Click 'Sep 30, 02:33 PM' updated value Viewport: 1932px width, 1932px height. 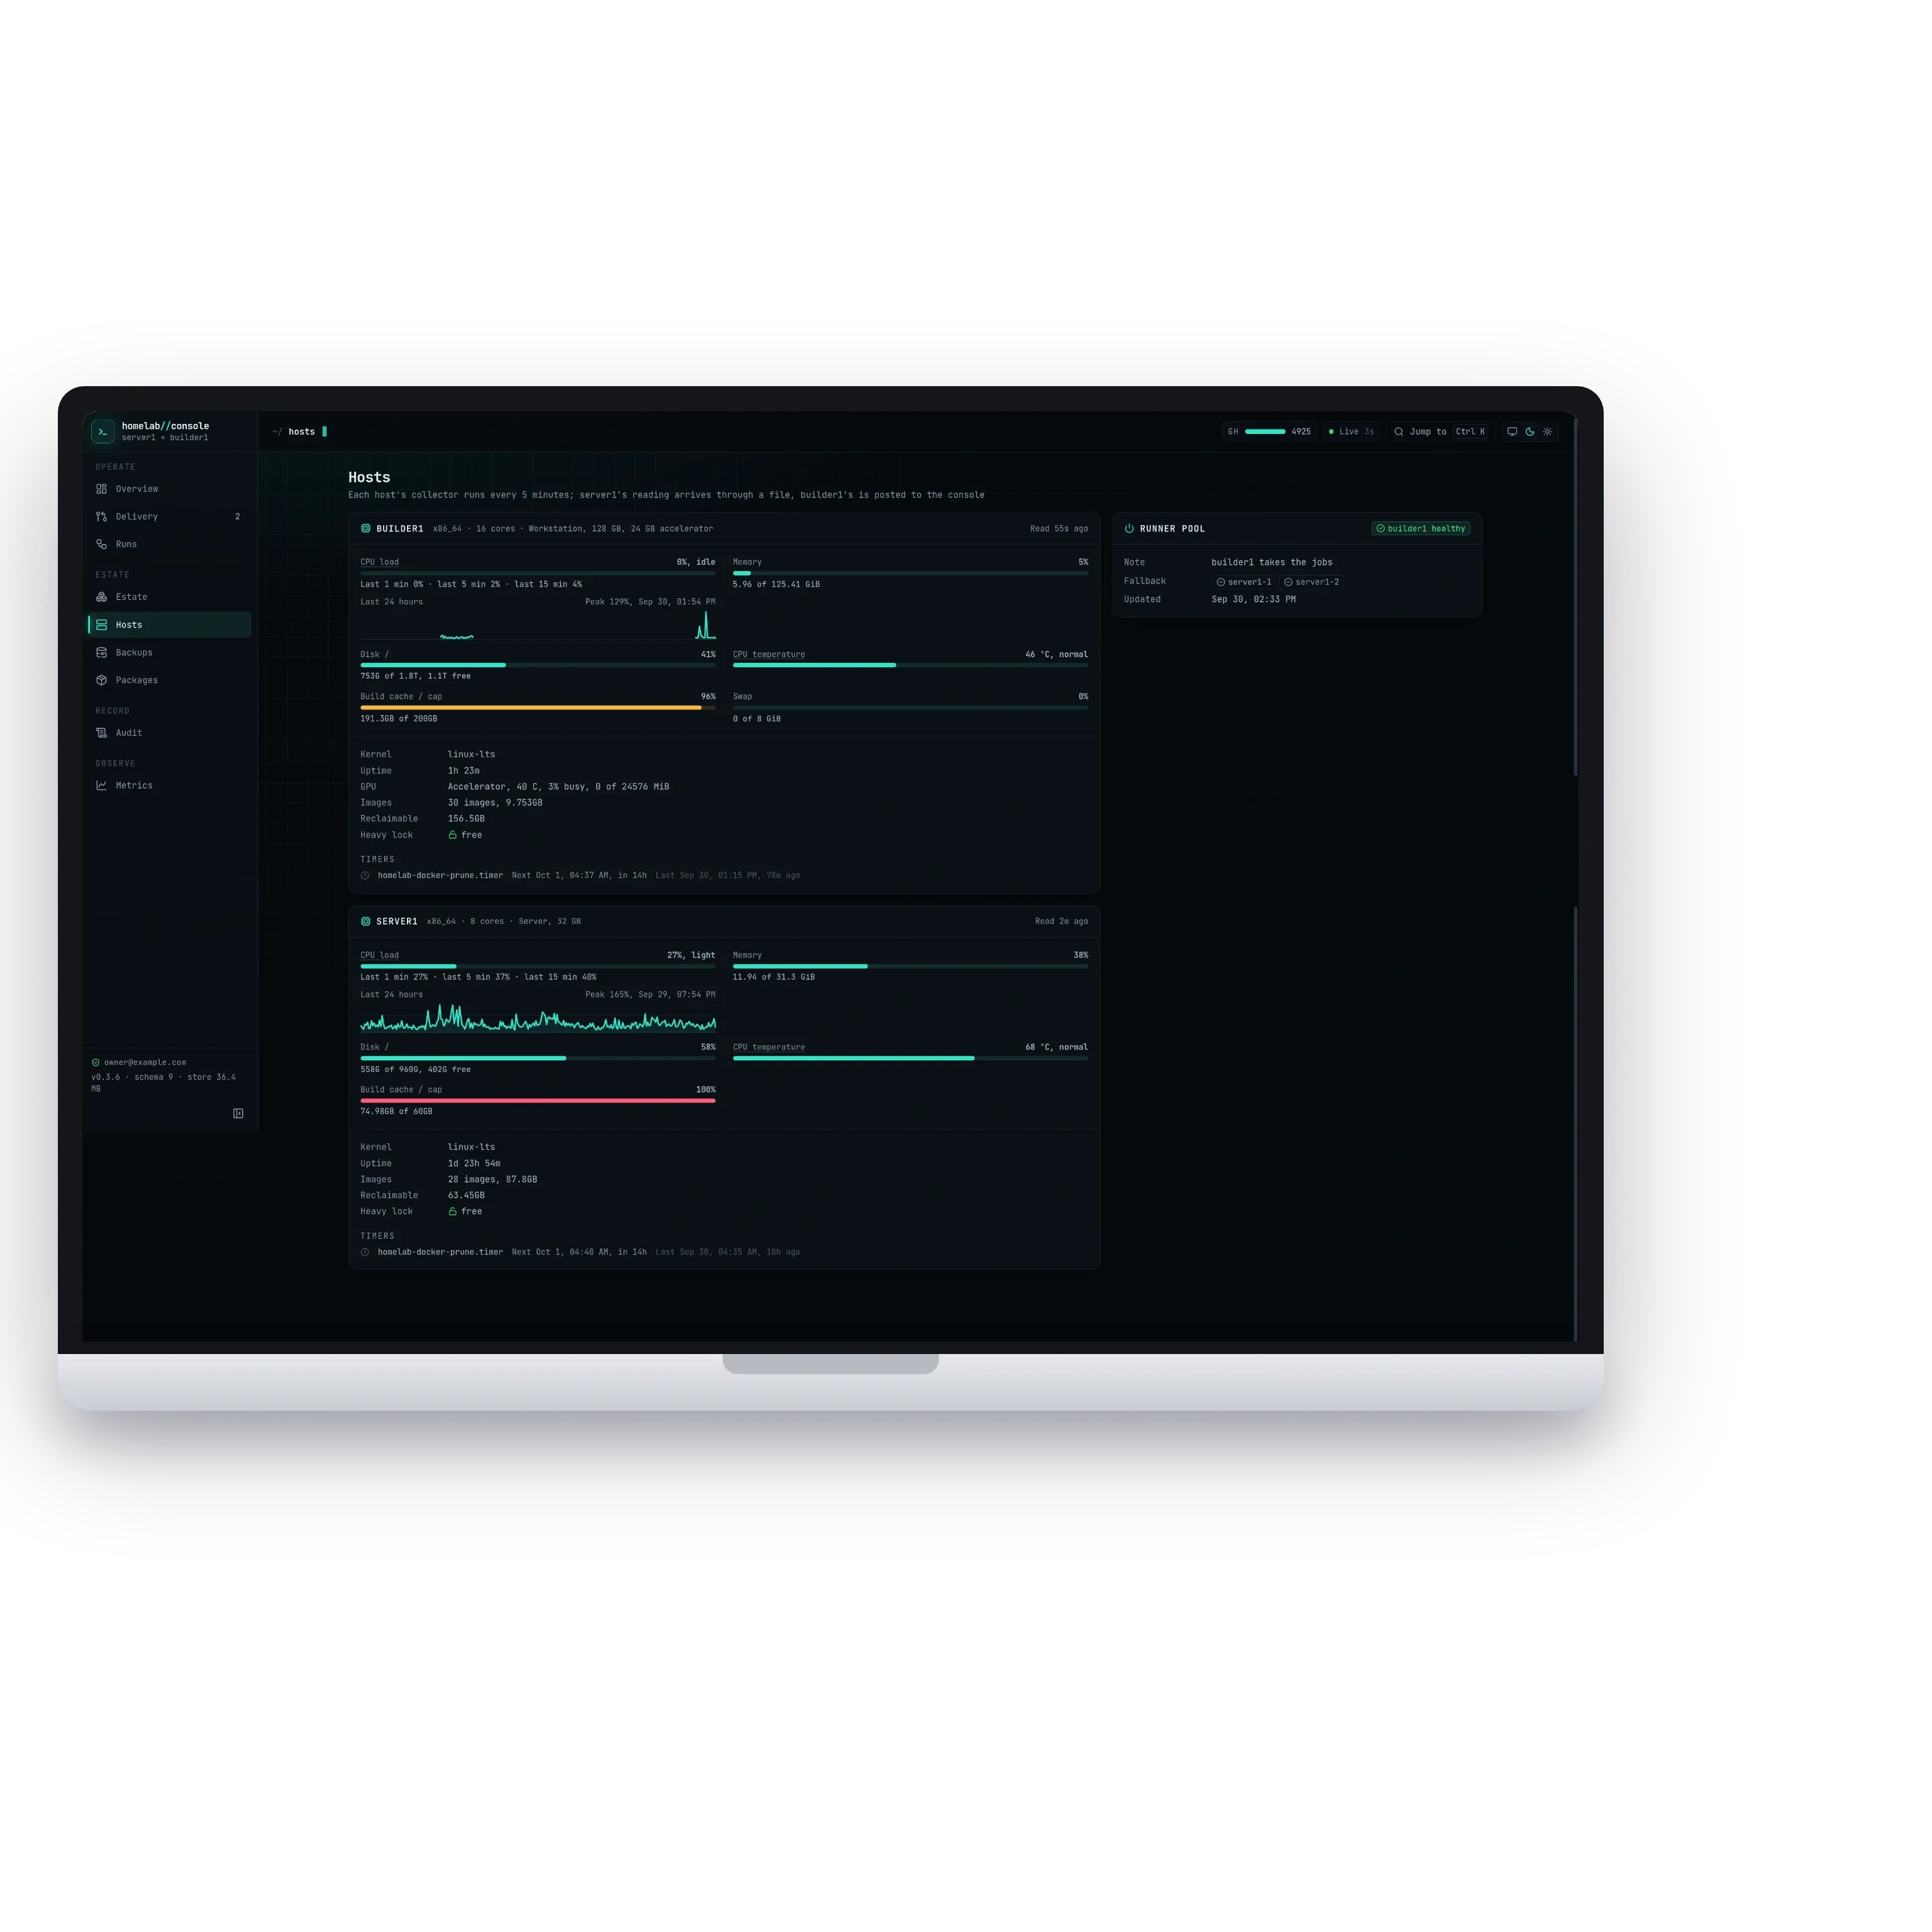click(1254, 600)
